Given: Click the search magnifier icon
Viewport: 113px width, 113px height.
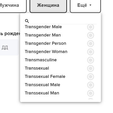Looking at the screenshot, I should (x=27, y=21).
